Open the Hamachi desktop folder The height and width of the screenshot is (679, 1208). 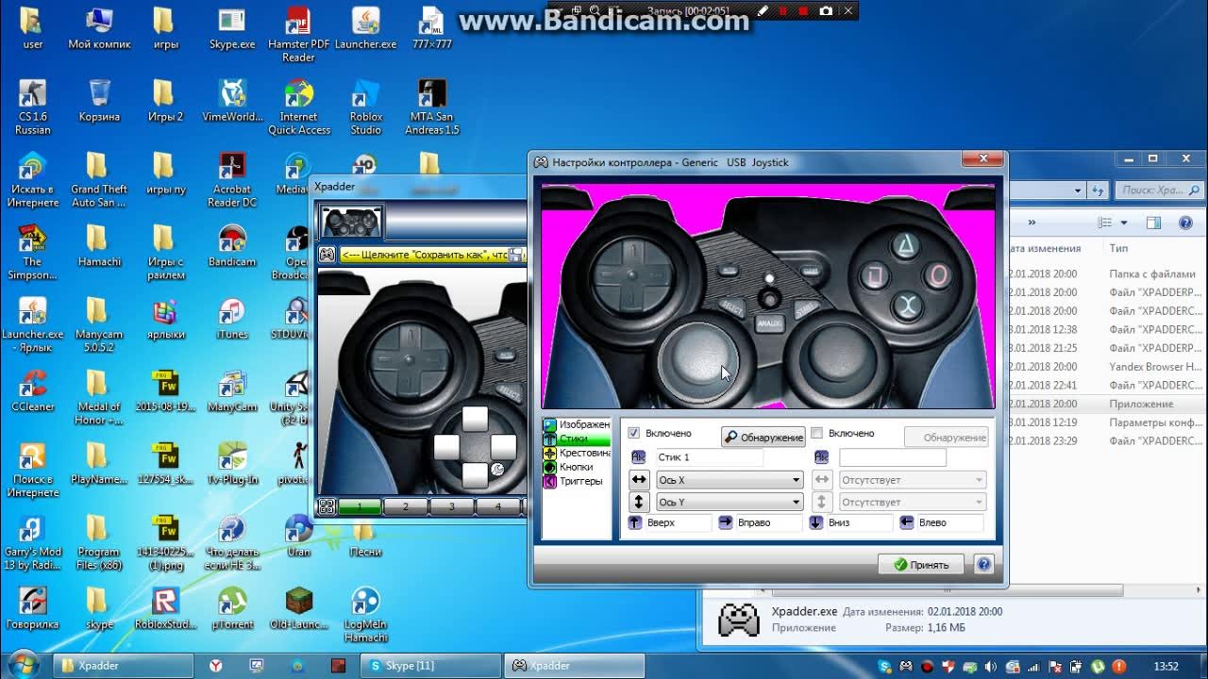coord(99,247)
